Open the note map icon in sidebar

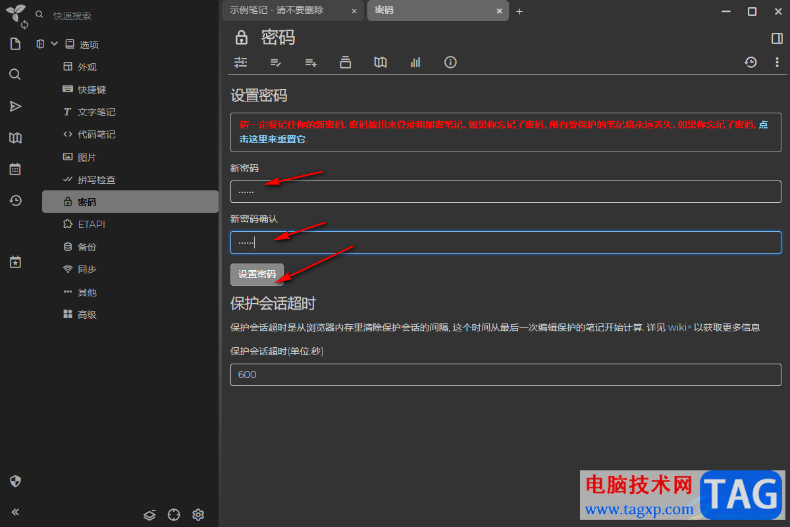[15, 138]
